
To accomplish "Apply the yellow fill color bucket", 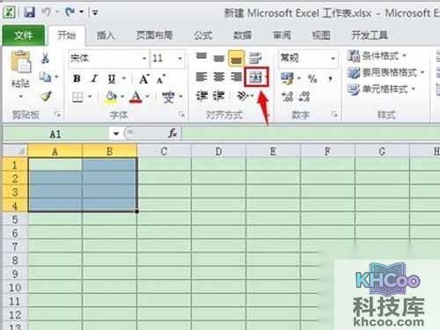I will point(112,97).
